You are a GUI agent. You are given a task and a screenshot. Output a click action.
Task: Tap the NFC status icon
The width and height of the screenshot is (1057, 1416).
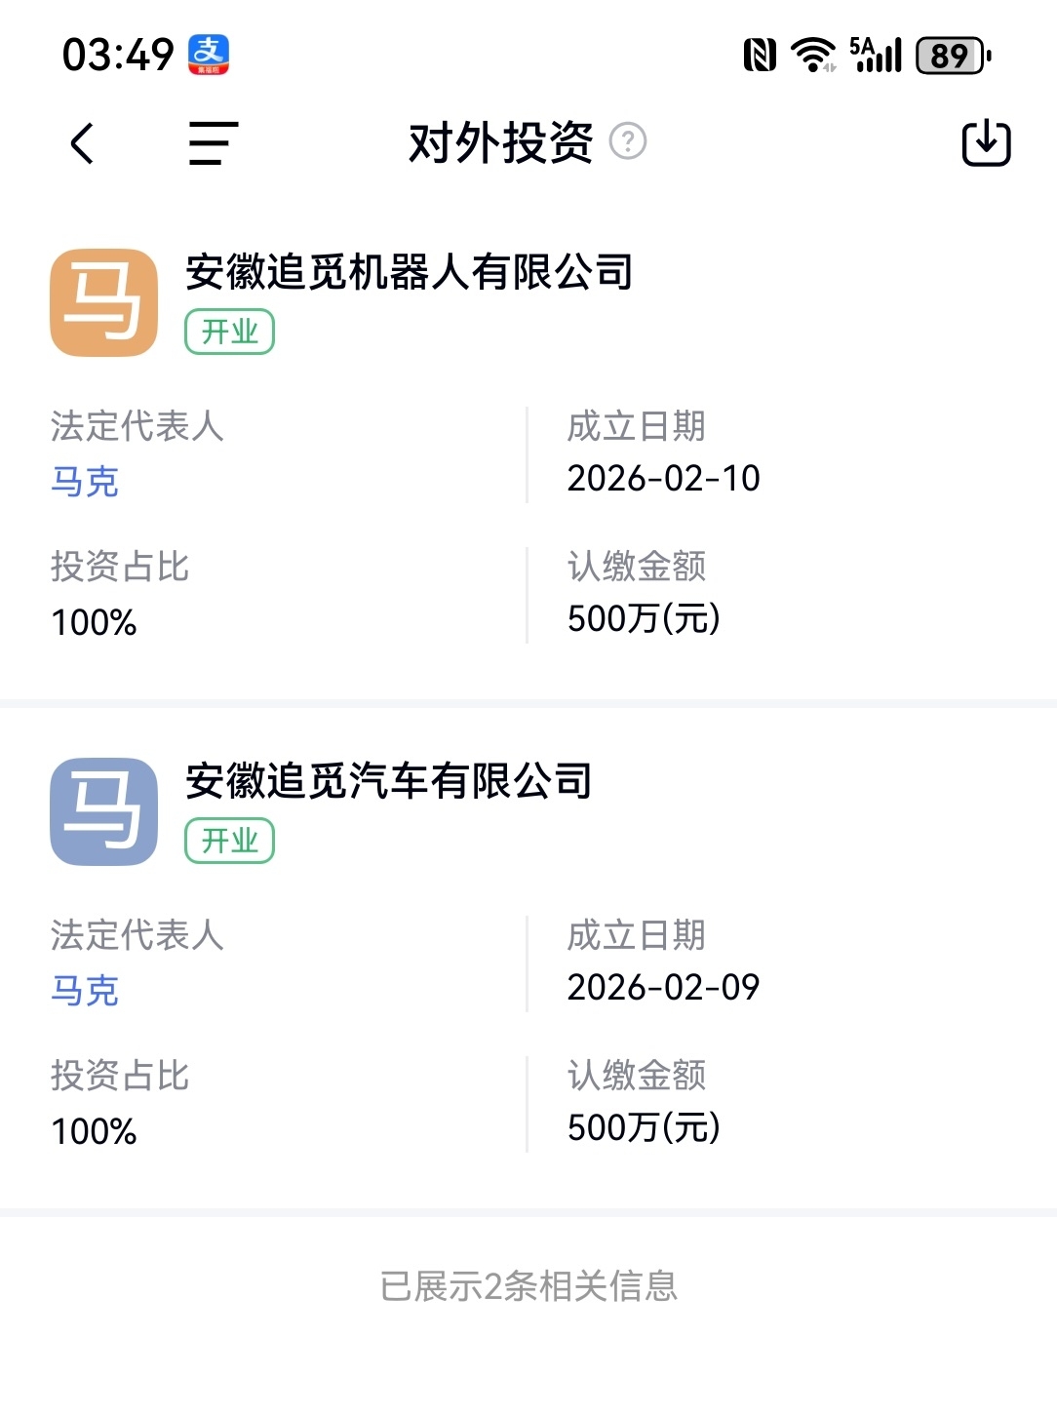pyautogui.click(x=760, y=55)
